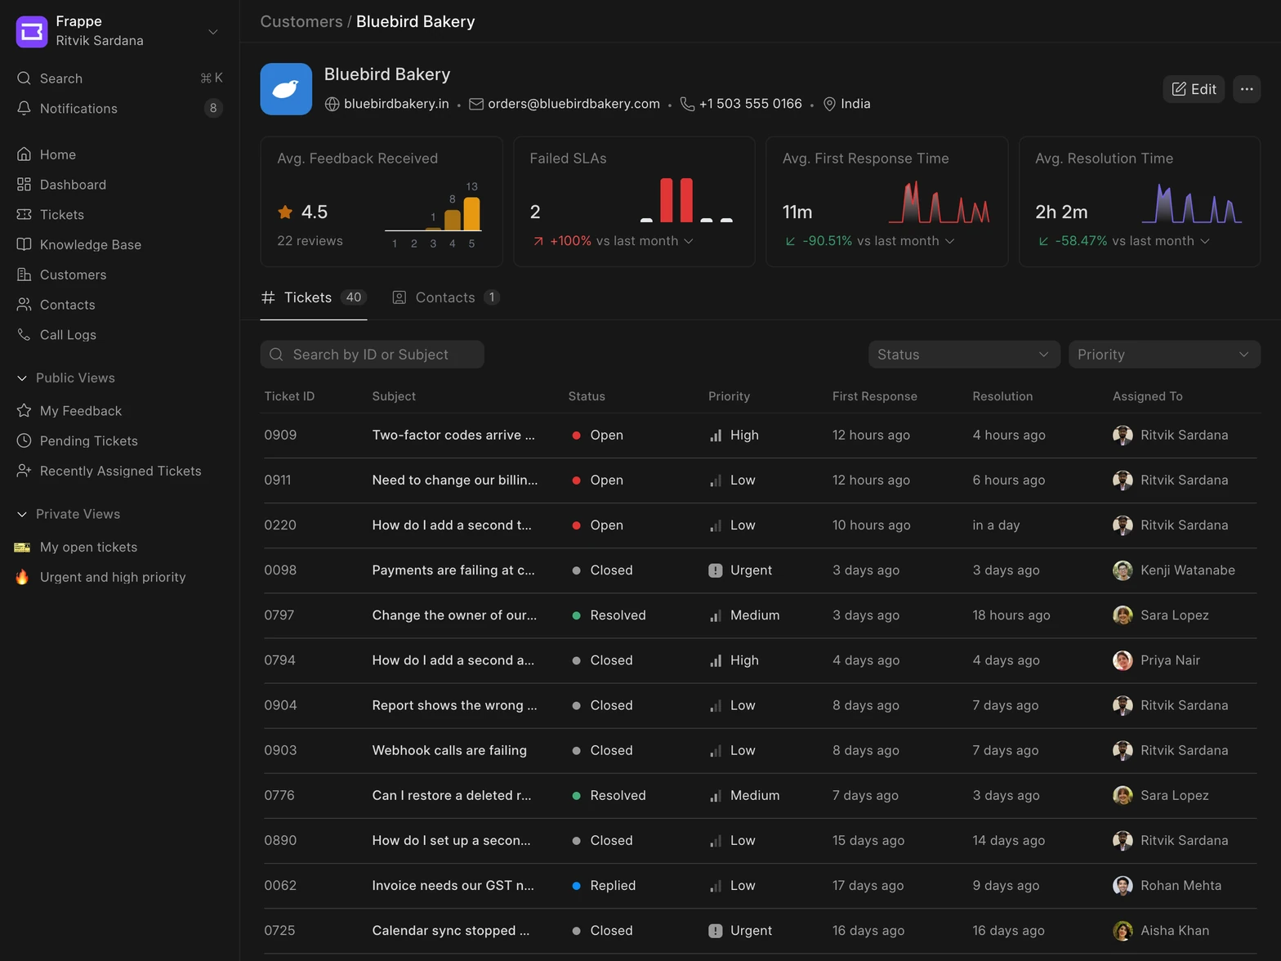The width and height of the screenshot is (1281, 961).
Task: Click the 5-star feedback bar
Action: [471, 214]
